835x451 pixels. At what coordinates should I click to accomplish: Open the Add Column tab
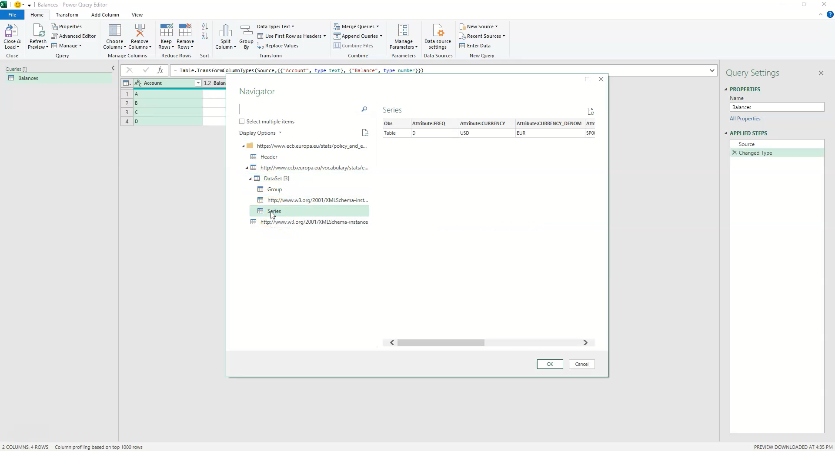pos(105,14)
